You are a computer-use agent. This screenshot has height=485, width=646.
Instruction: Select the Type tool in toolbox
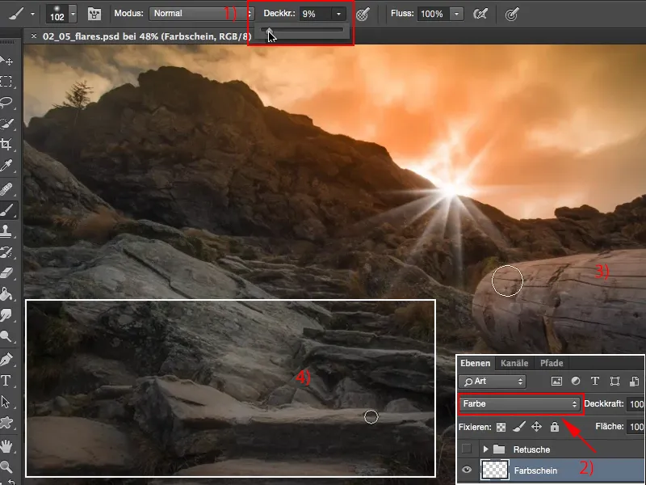pos(6,380)
